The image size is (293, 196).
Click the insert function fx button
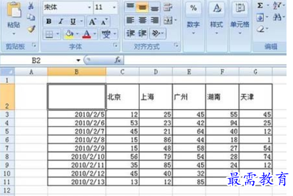[118, 60]
